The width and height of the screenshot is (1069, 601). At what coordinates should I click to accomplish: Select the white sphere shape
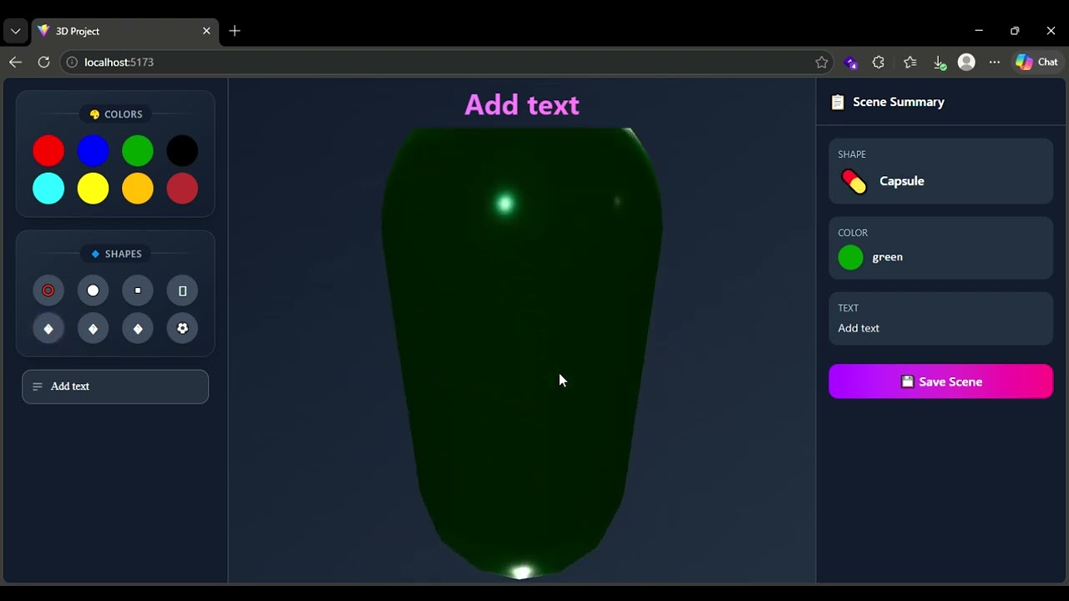click(93, 290)
